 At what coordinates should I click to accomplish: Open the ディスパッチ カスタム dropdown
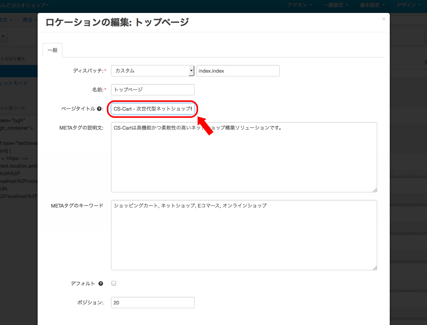[152, 71]
